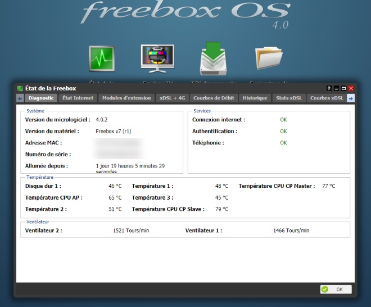The width and height of the screenshot is (371, 307).
Task: Open the Modules d'extension tab
Action: (x=126, y=98)
